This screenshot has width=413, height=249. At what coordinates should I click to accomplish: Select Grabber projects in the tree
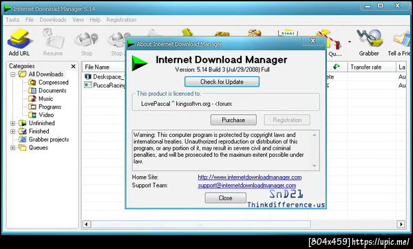[44, 140]
